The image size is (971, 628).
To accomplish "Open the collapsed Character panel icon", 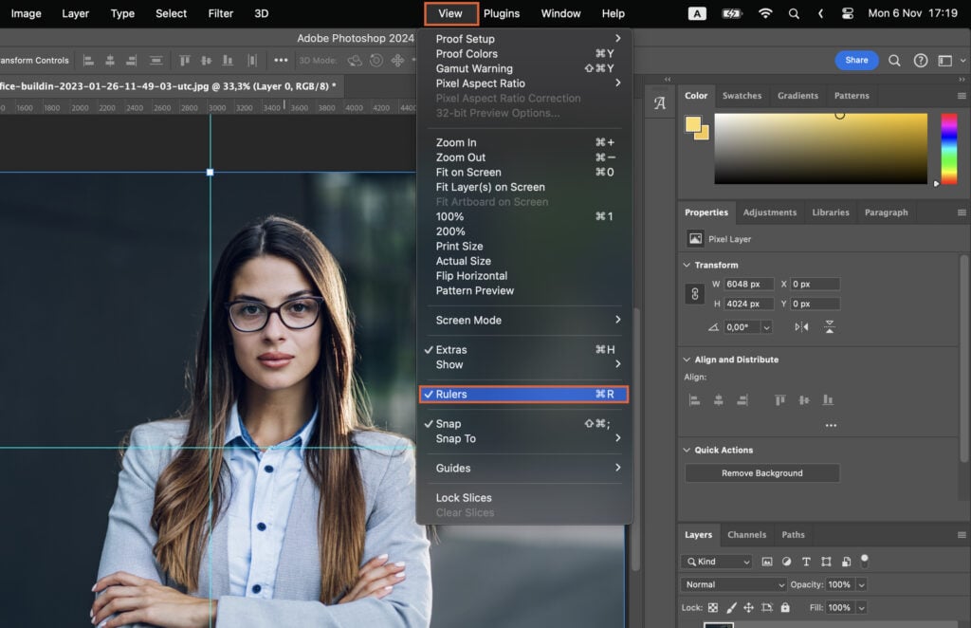I will tap(660, 102).
